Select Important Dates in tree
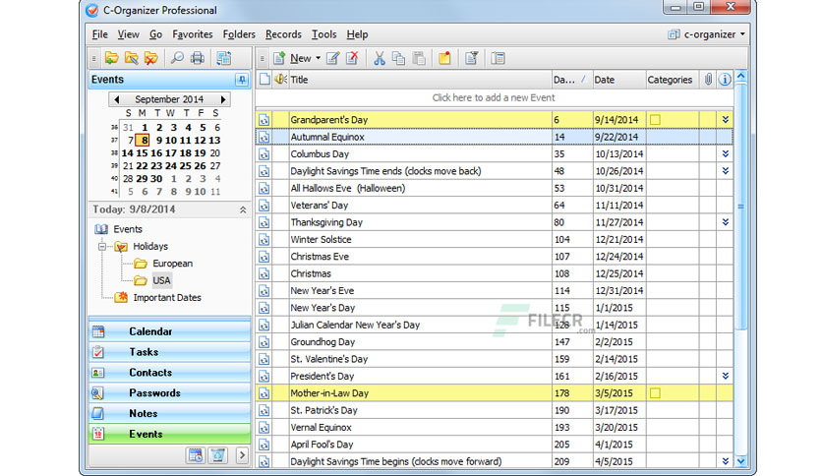This screenshot has height=476, width=822. tap(167, 297)
